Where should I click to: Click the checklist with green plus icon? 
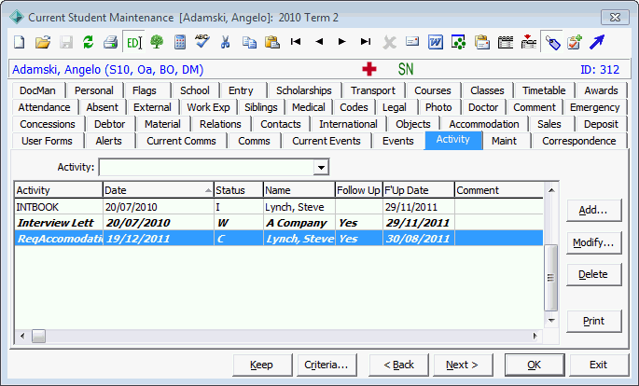575,42
